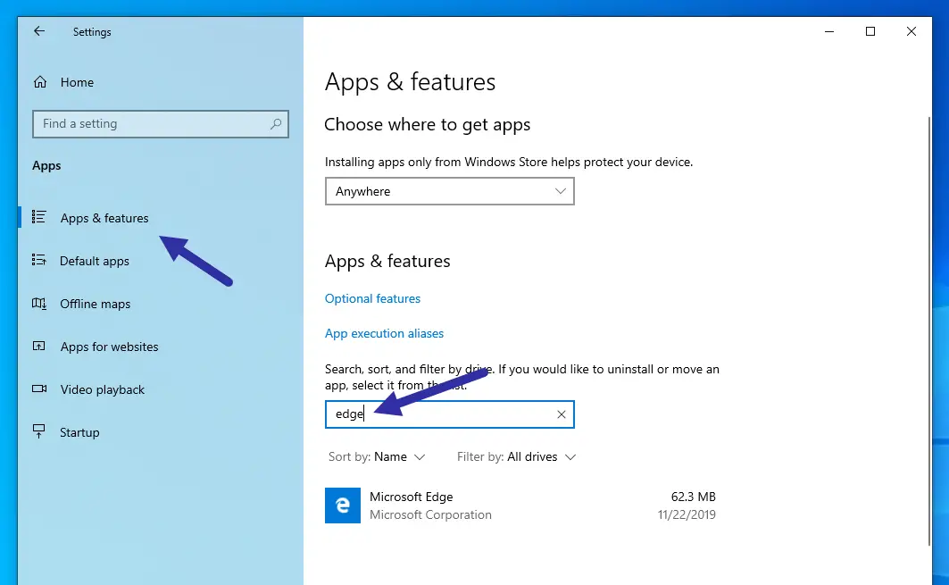Click the back arrow in Settings
The height and width of the screenshot is (585, 949).
38,31
